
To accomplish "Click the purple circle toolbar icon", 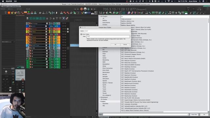I will (129, 13).
